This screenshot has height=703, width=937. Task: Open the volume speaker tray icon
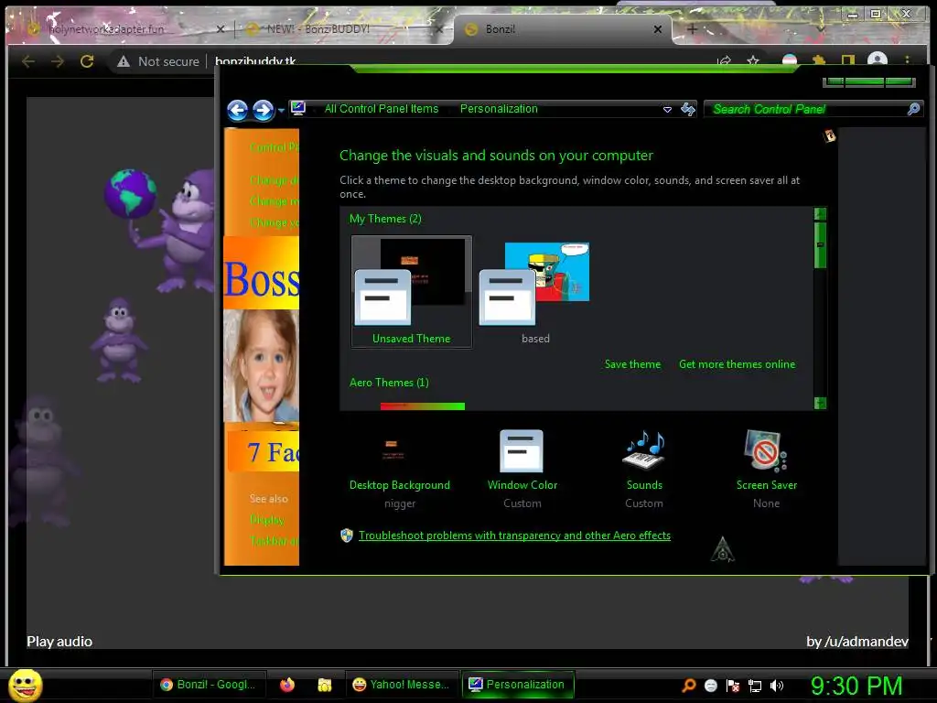[x=777, y=686]
